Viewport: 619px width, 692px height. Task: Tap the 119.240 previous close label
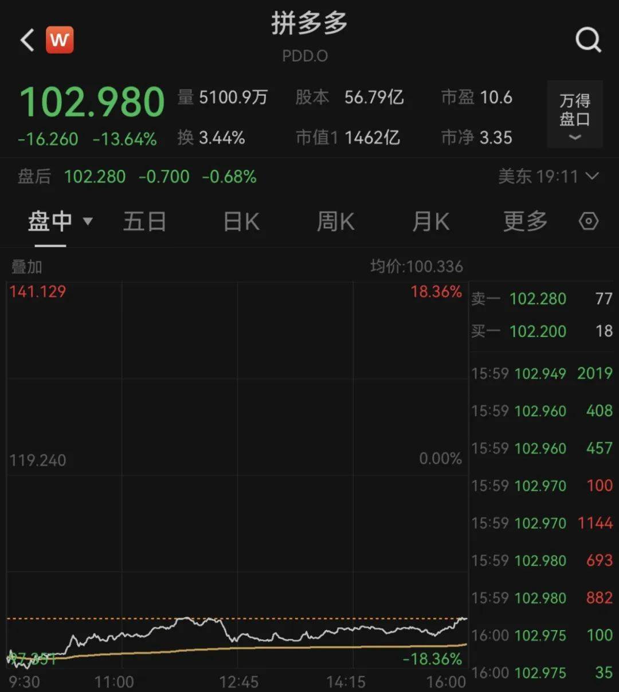38,460
